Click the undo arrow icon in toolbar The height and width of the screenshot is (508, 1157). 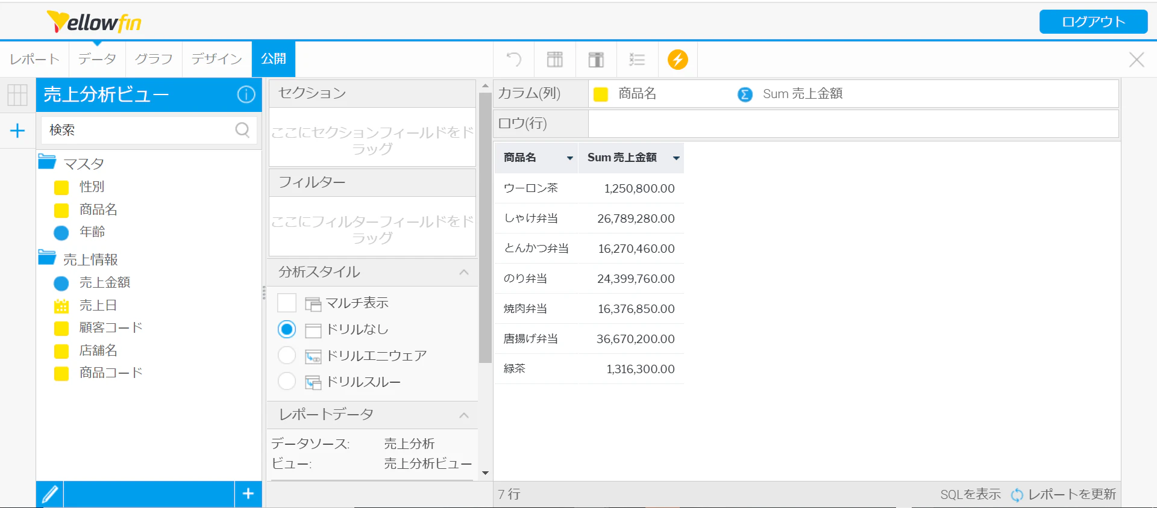pos(514,59)
